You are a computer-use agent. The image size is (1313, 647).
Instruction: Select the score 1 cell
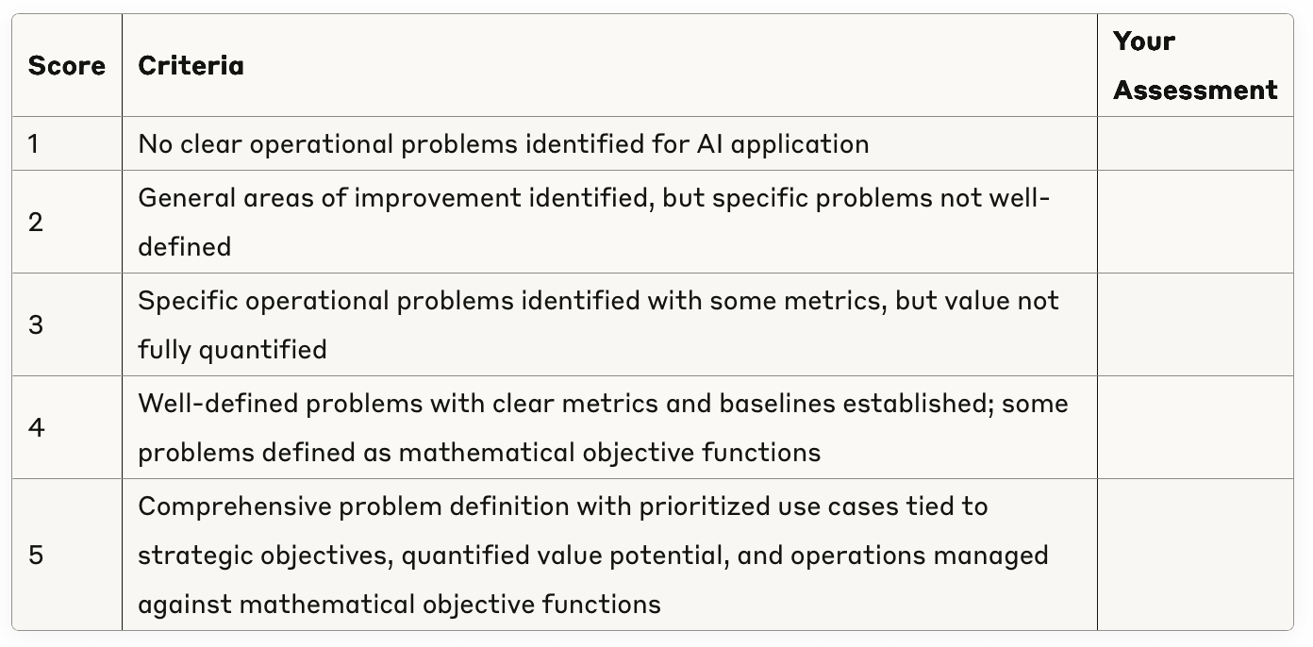tap(34, 144)
